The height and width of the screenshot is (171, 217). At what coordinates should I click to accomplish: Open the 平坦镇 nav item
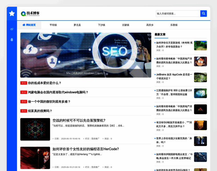[53, 25]
